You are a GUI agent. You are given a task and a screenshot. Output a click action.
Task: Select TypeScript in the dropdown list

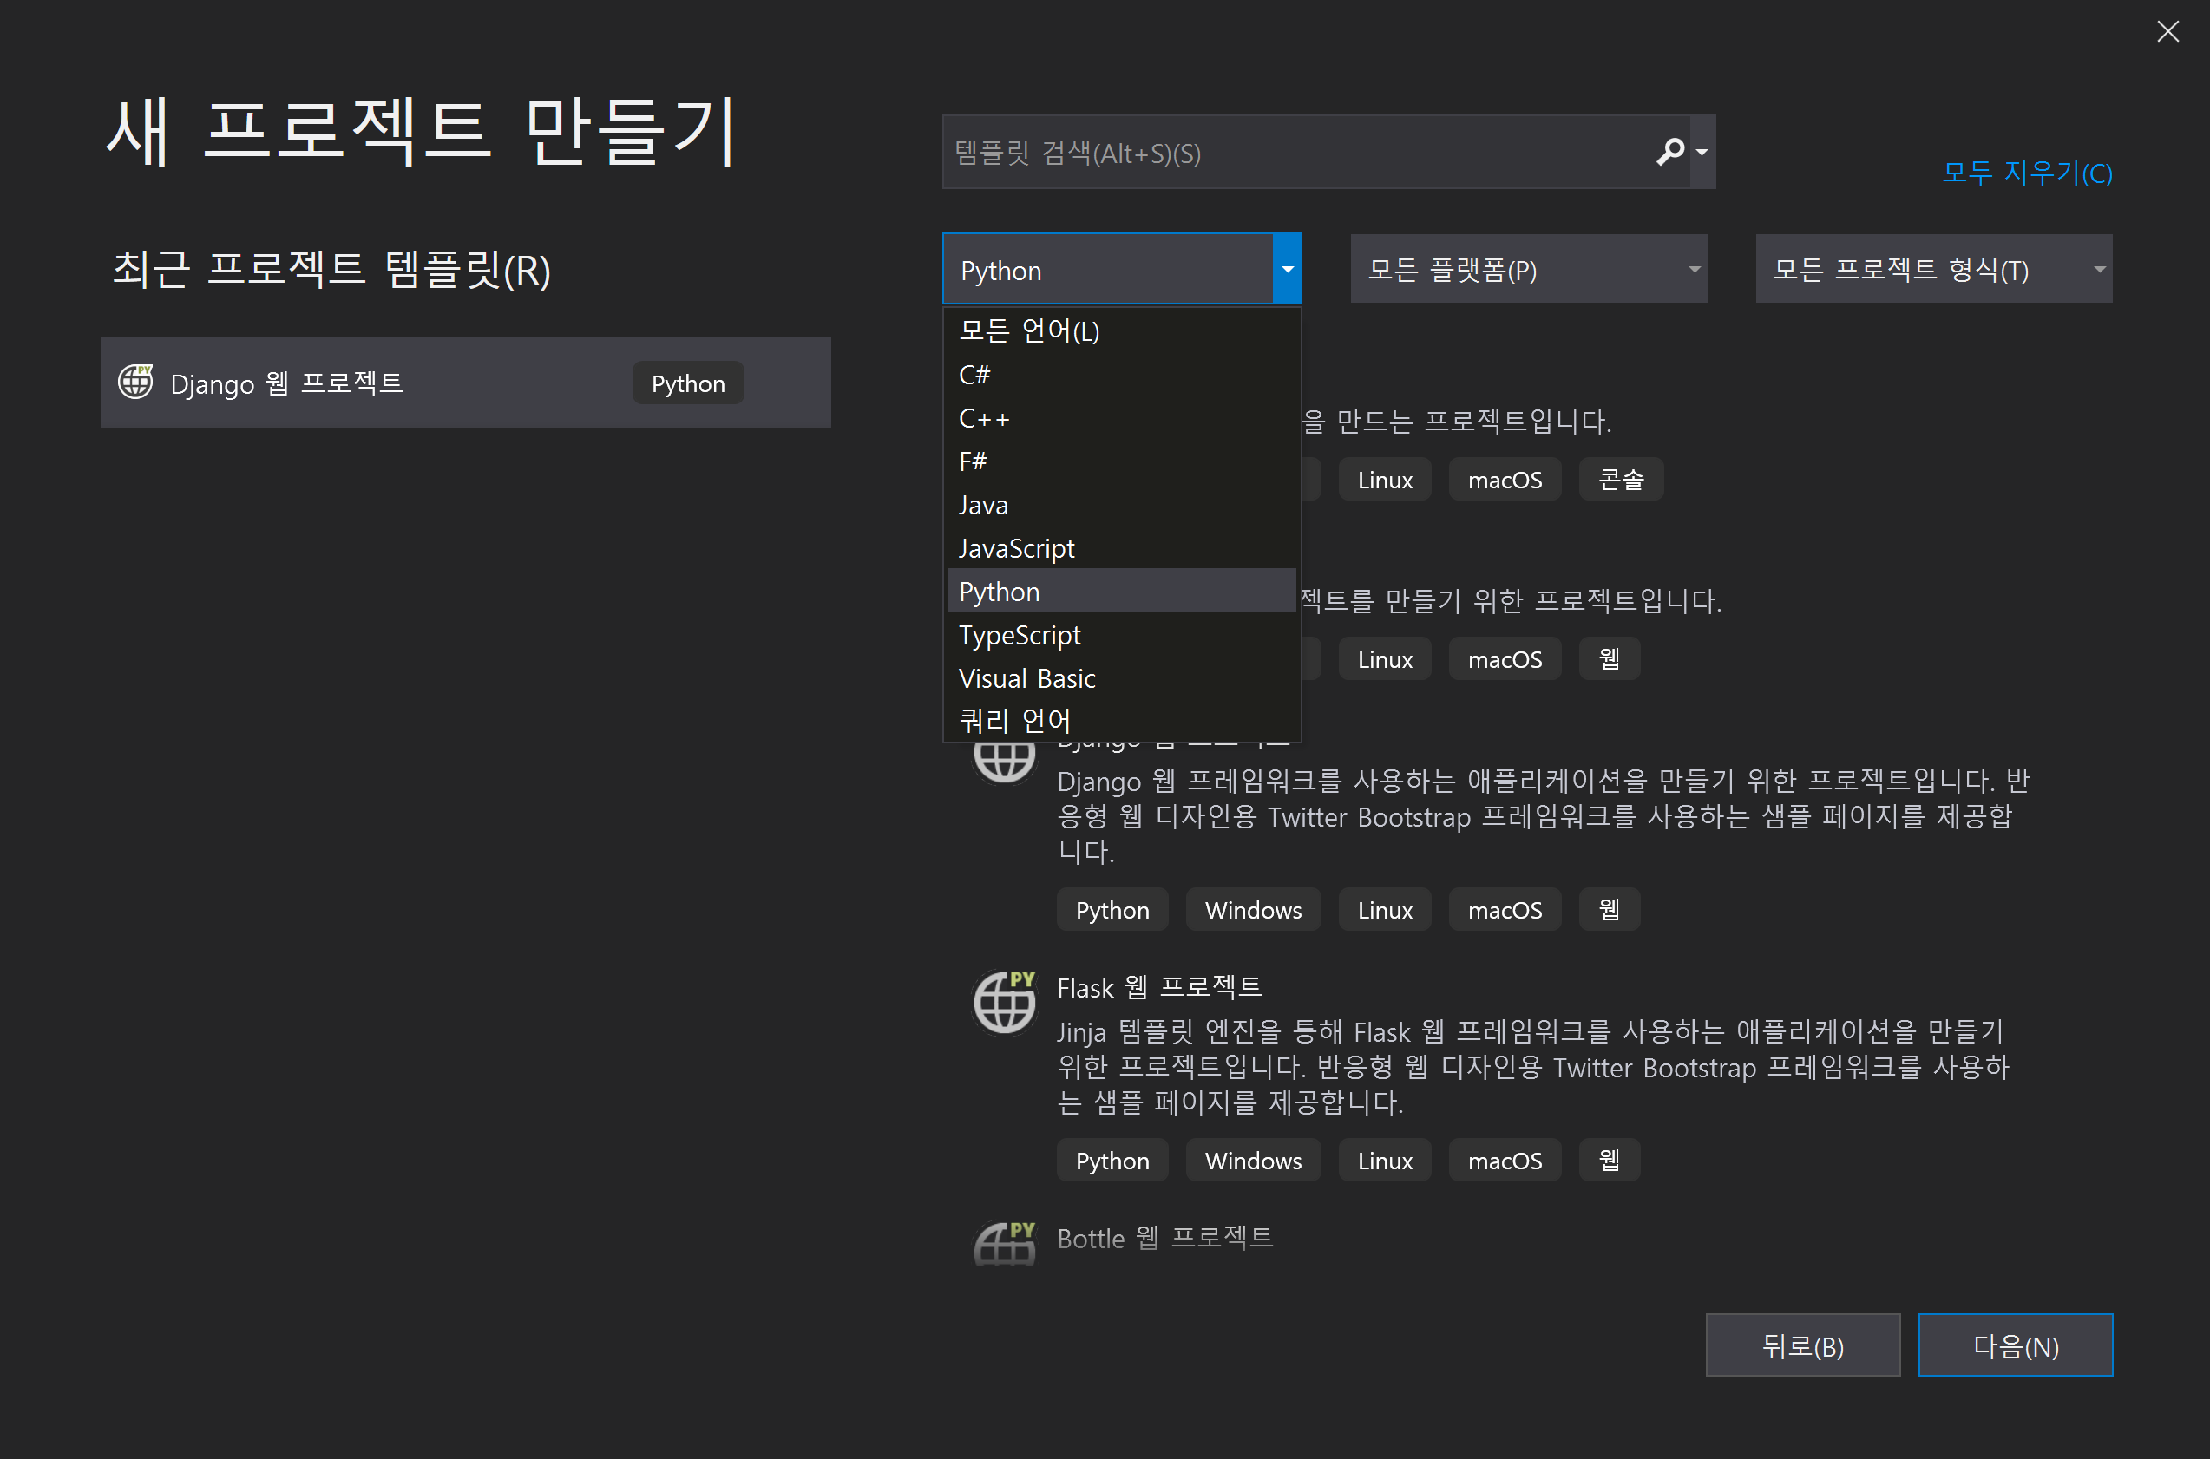point(1020,636)
